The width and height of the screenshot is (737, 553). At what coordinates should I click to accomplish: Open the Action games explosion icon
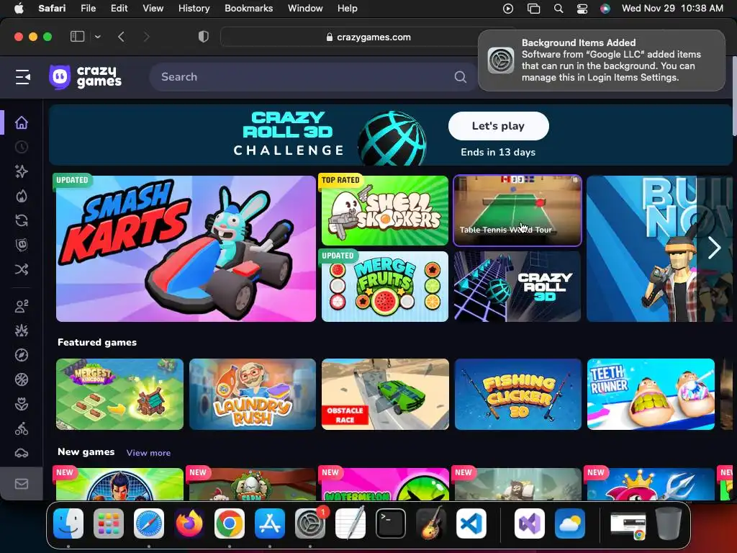22,331
